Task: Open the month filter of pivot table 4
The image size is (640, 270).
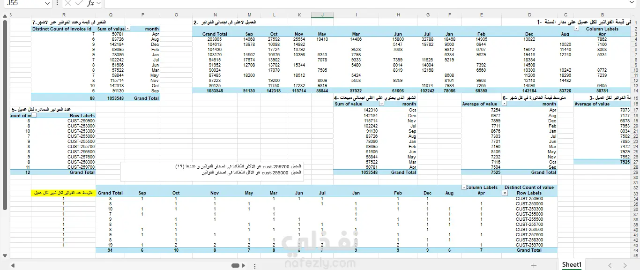Action: (x=381, y=104)
